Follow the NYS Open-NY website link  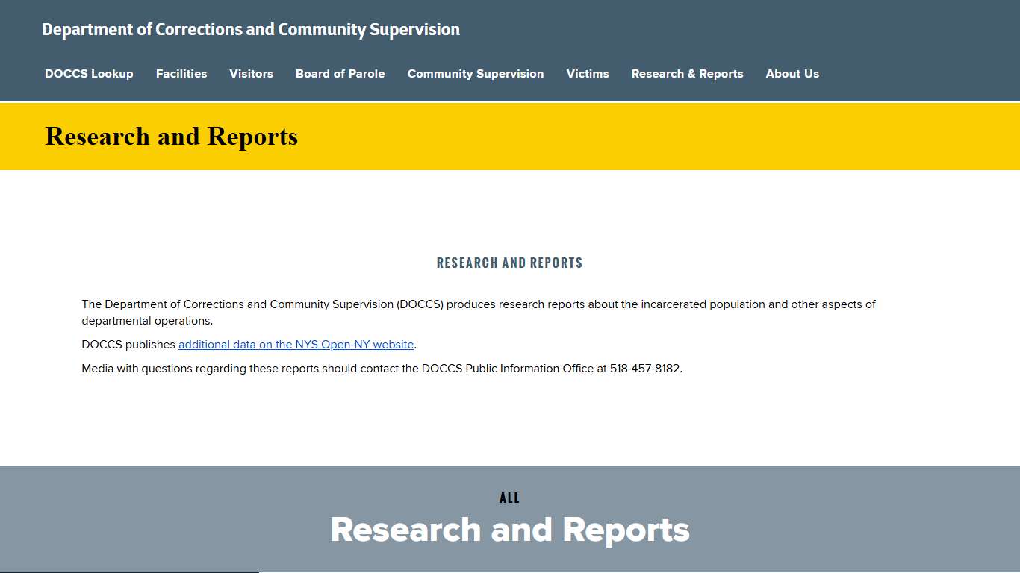(296, 344)
